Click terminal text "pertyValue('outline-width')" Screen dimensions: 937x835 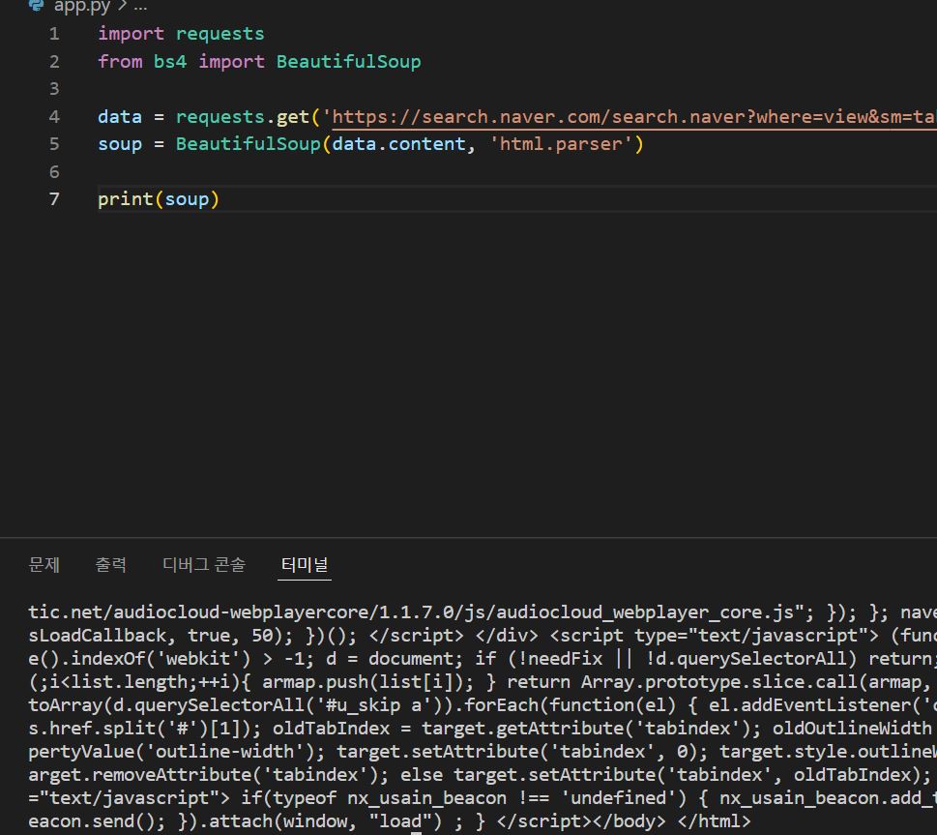pos(170,752)
